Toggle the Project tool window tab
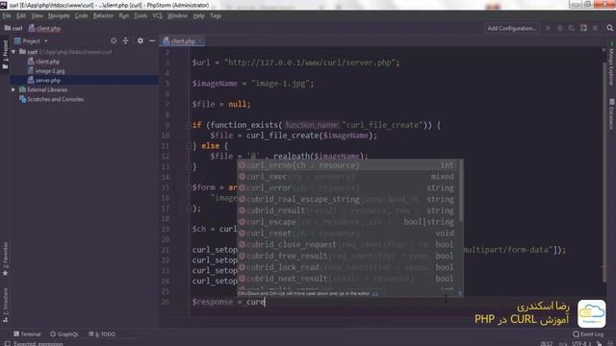This screenshot has width=616, height=346. click(5, 55)
